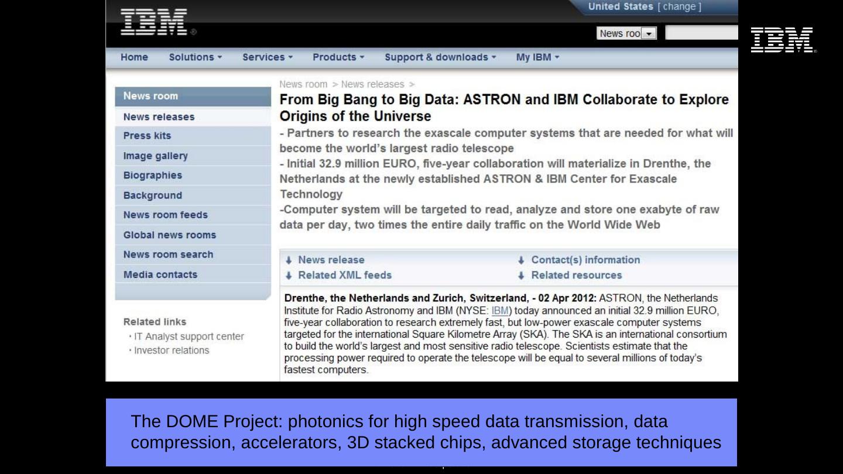This screenshot has height=474, width=843.
Task: Expand the Solutions navigation menu
Action: pyautogui.click(x=196, y=57)
